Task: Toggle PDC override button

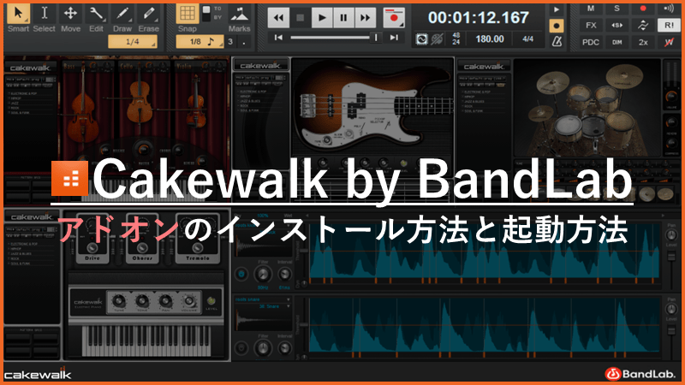Action: (591, 42)
